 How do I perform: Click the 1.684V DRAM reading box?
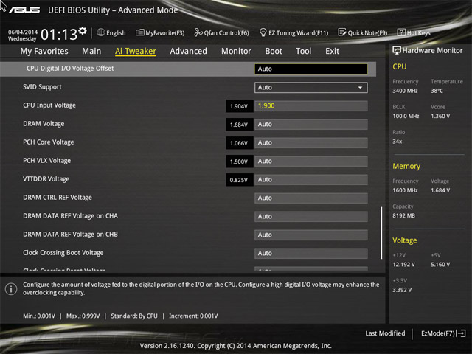[239, 125]
